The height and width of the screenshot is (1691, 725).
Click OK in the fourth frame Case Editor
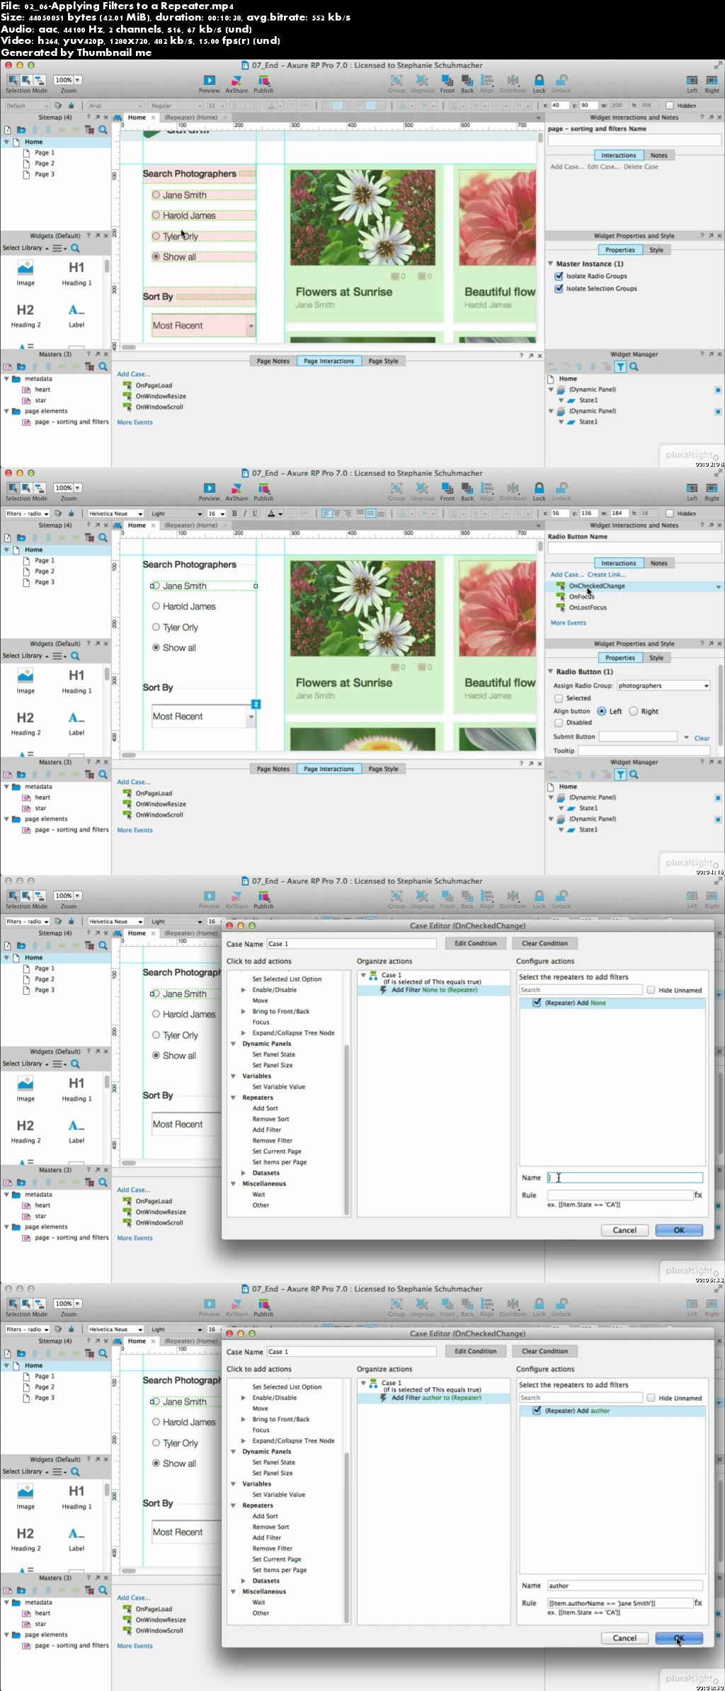pos(679,1638)
